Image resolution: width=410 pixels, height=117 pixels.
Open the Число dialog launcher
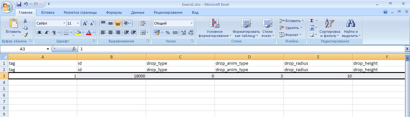click(193, 41)
